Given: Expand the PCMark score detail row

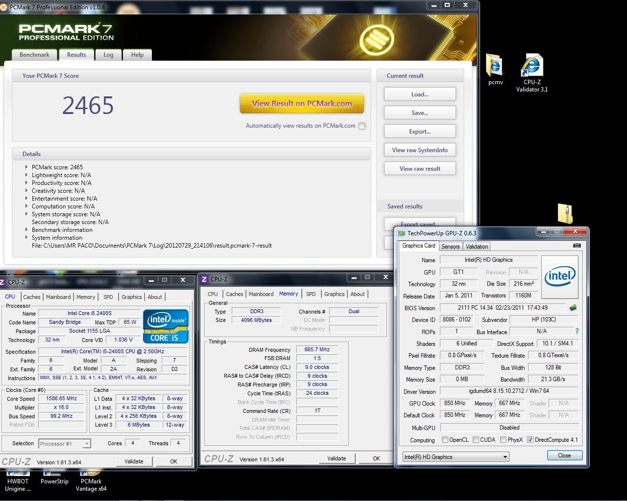Looking at the screenshot, I should pos(26,167).
